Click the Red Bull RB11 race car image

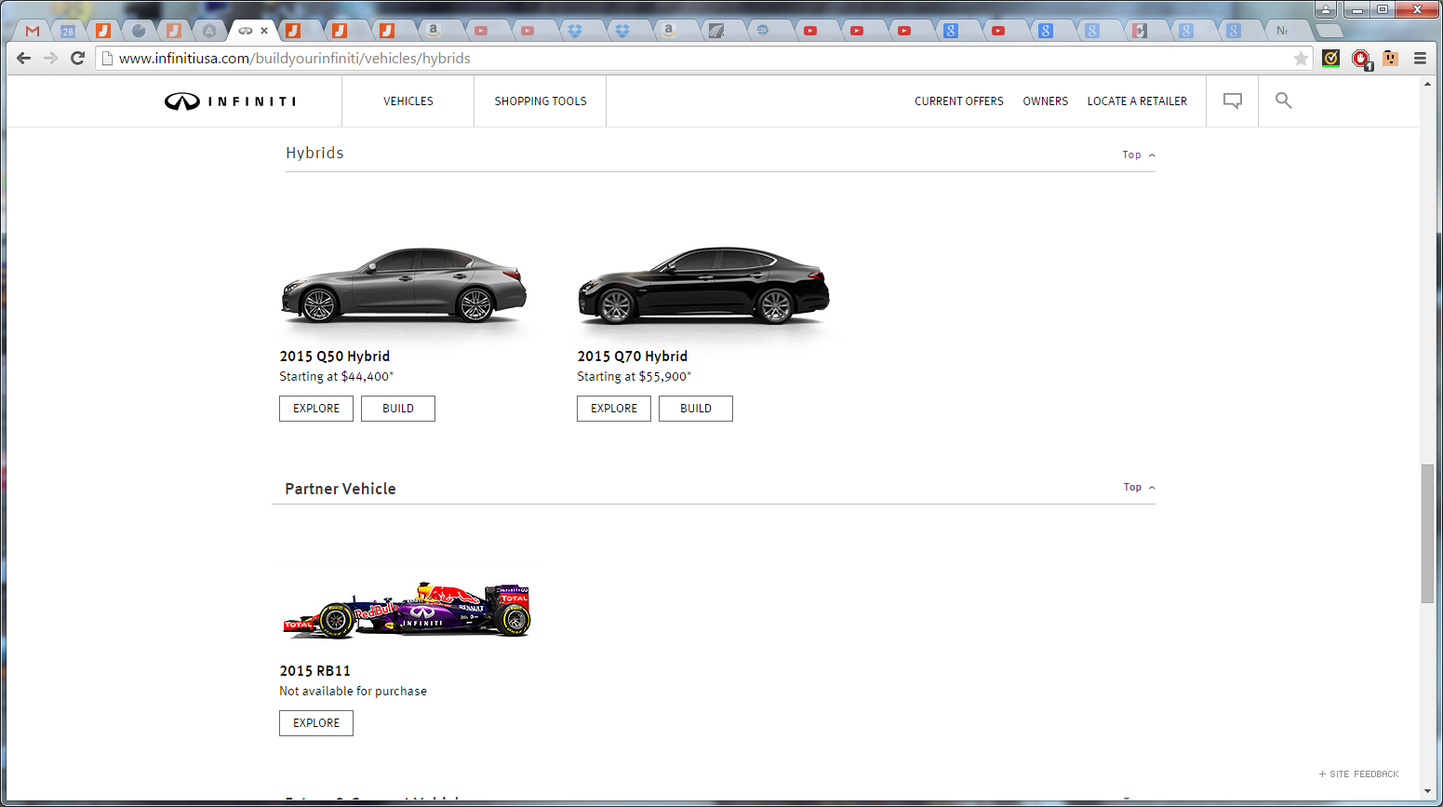[x=407, y=611]
